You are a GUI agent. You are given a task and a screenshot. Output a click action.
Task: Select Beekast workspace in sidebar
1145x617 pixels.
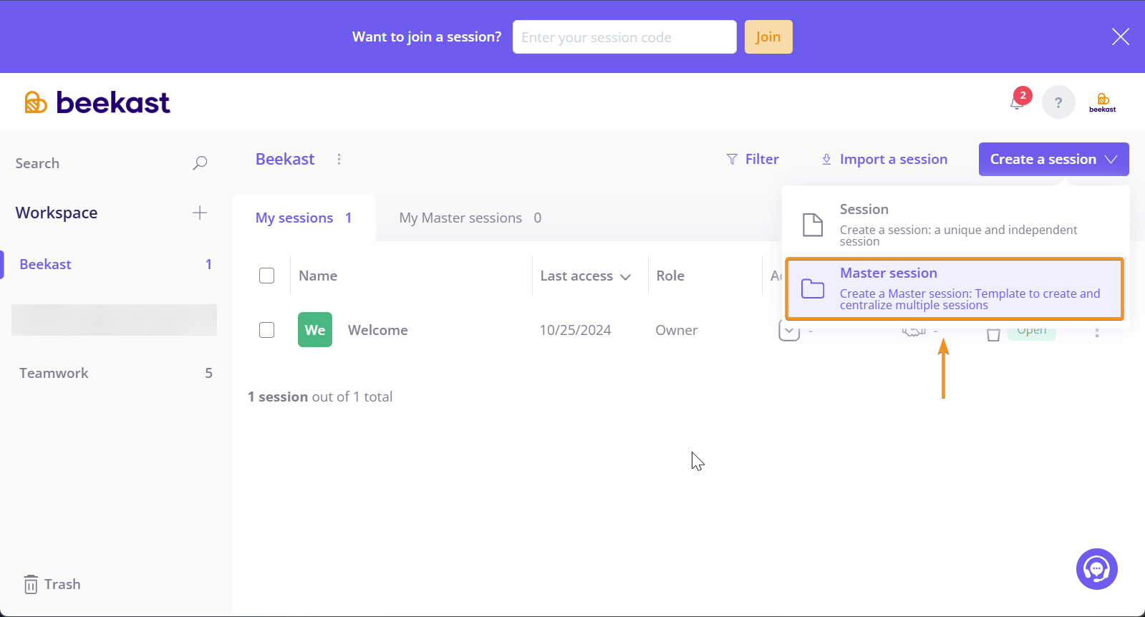point(115,264)
